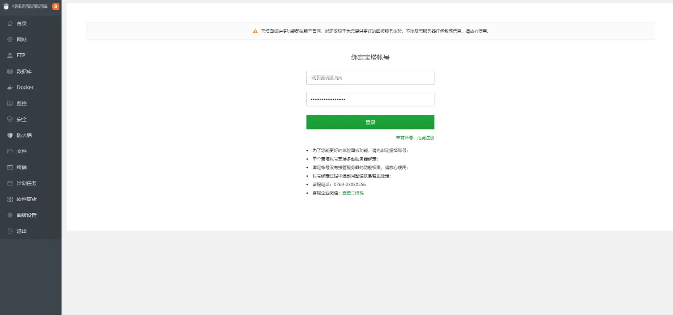Click the password input field
Screen dimensions: 673x315
click(370, 99)
